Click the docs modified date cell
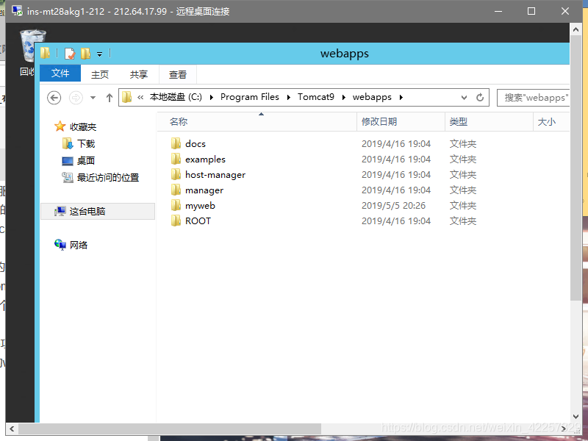 pyautogui.click(x=396, y=143)
